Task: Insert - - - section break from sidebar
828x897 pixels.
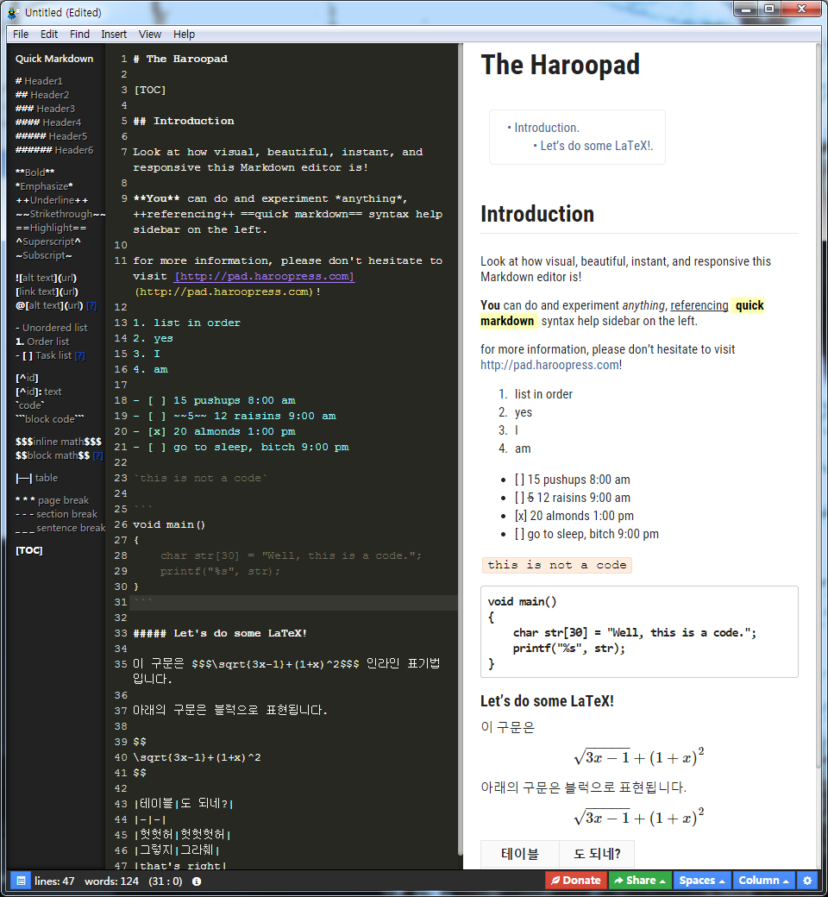Action: click(x=56, y=514)
